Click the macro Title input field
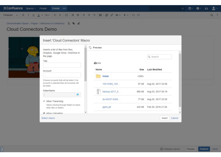 (62, 65)
